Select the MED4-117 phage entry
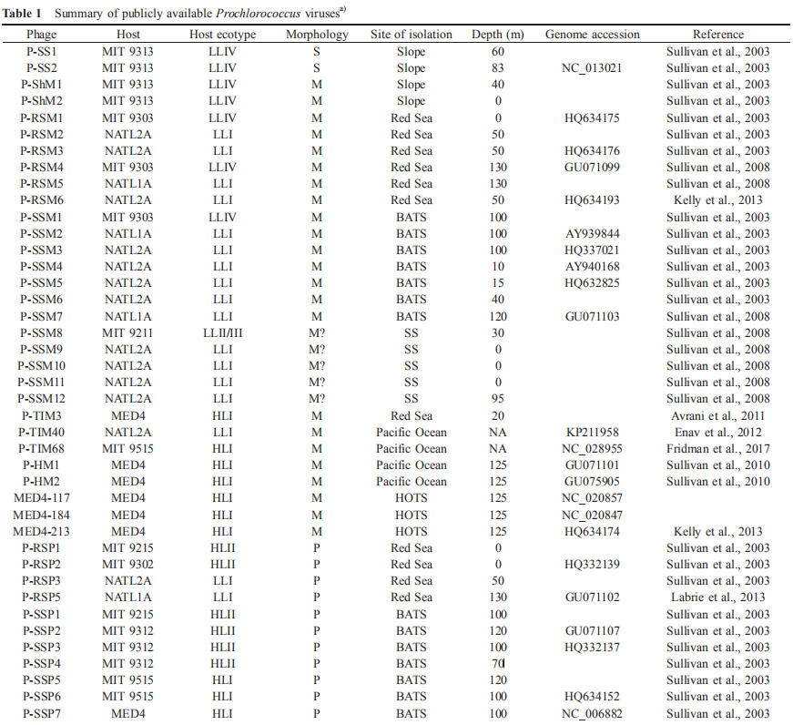 [x=42, y=498]
